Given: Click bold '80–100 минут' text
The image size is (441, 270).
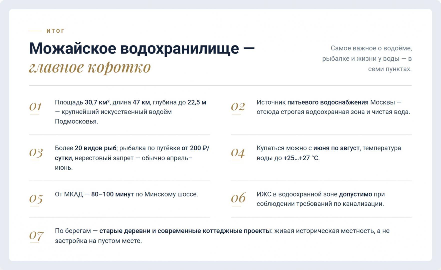Looking at the screenshot, I should [x=112, y=194].
